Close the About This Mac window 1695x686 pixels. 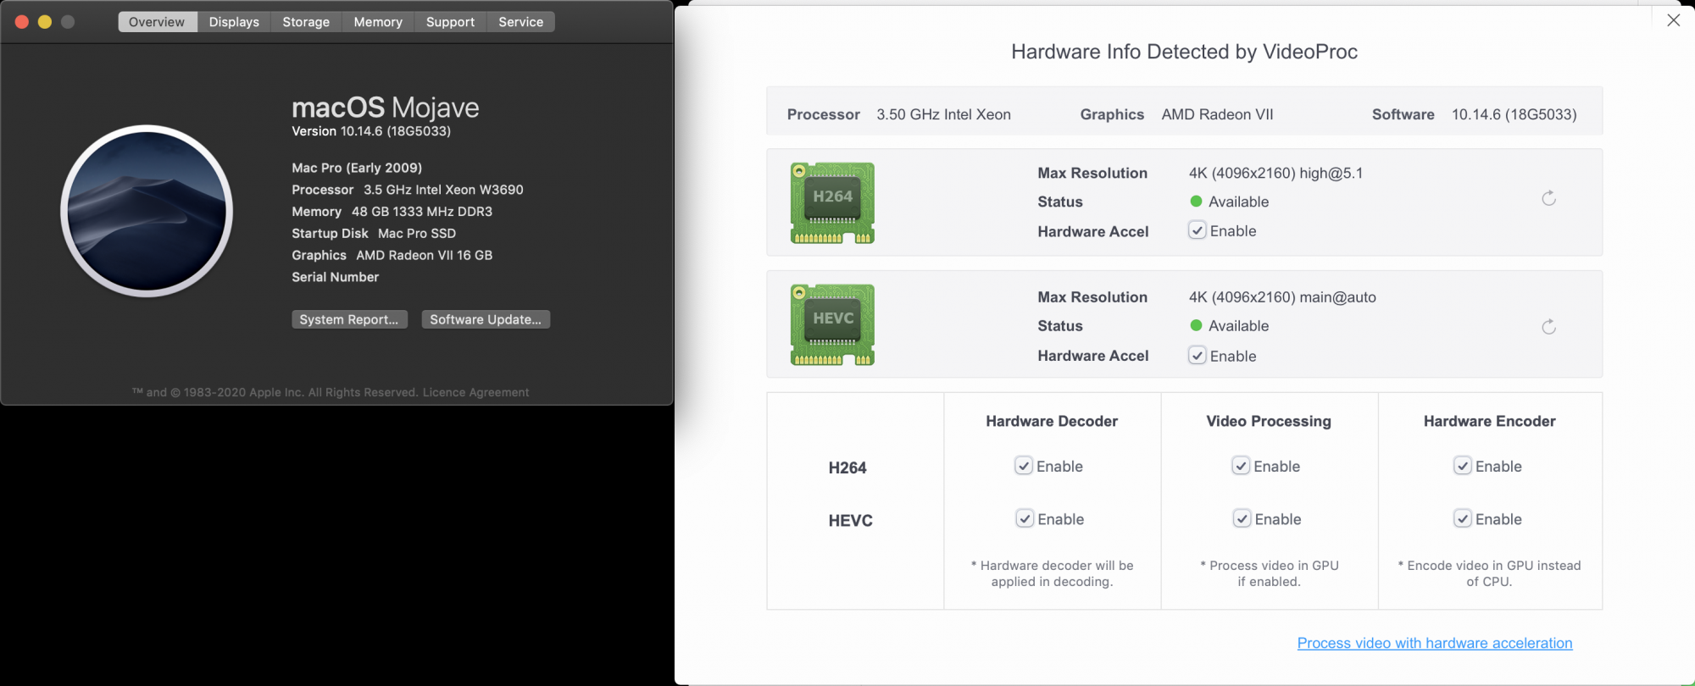pos(22,22)
